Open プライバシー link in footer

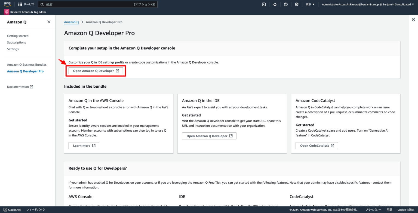click(x=373, y=210)
